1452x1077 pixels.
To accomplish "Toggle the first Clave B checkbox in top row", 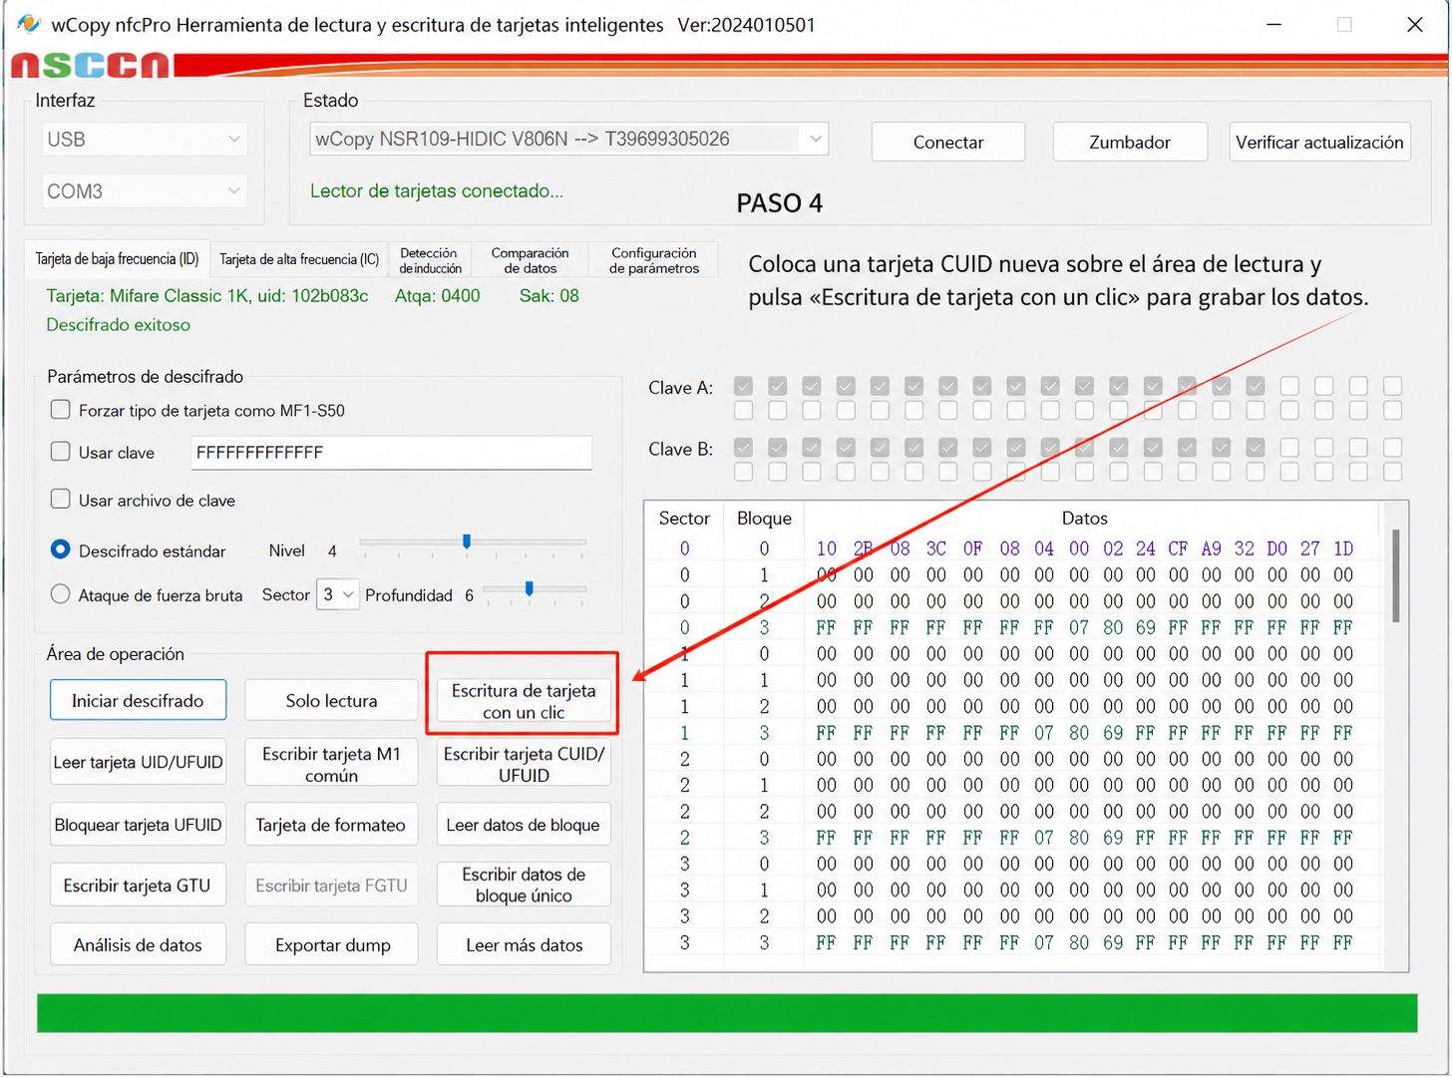I will [743, 448].
